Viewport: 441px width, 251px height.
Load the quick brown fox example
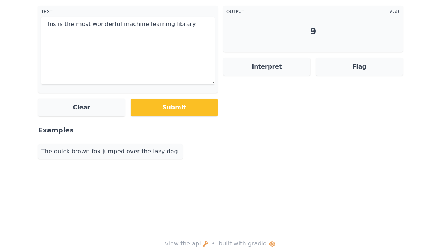click(x=110, y=152)
